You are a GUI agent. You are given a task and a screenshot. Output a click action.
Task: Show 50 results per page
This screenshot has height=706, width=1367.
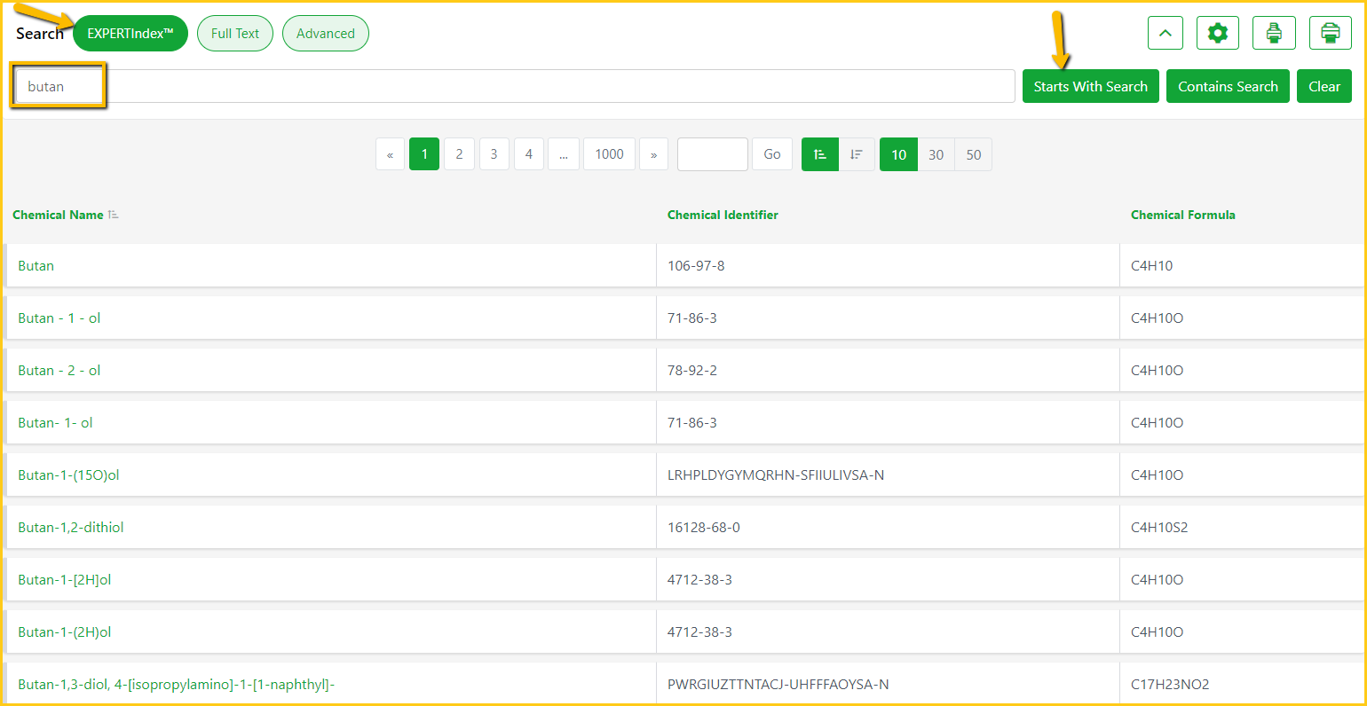click(x=973, y=154)
